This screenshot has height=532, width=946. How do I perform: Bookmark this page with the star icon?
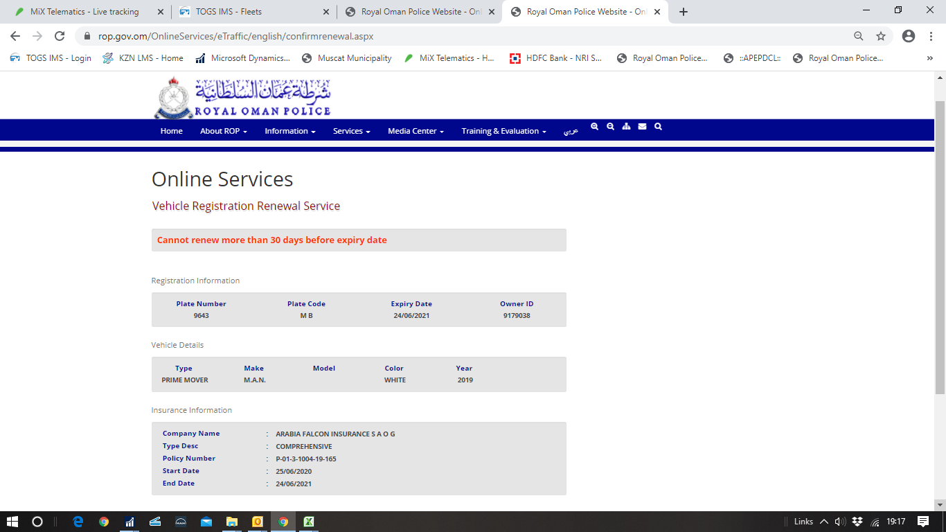point(880,36)
